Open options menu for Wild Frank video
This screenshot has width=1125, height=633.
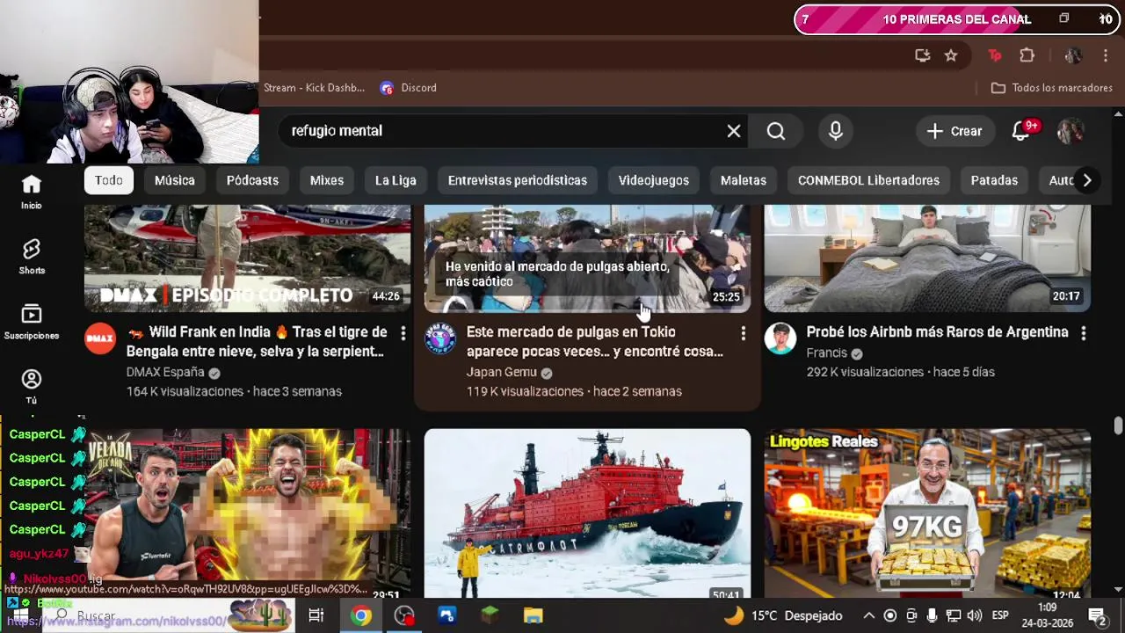coord(403,333)
